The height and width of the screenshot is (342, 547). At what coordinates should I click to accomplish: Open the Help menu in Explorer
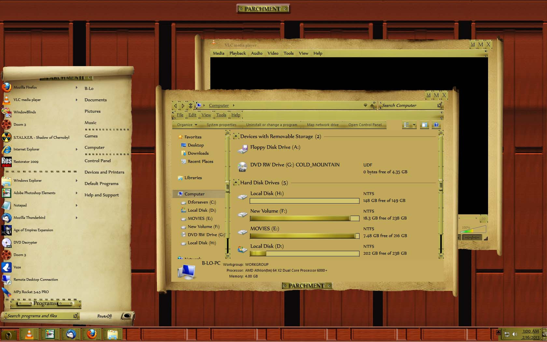pos(236,115)
